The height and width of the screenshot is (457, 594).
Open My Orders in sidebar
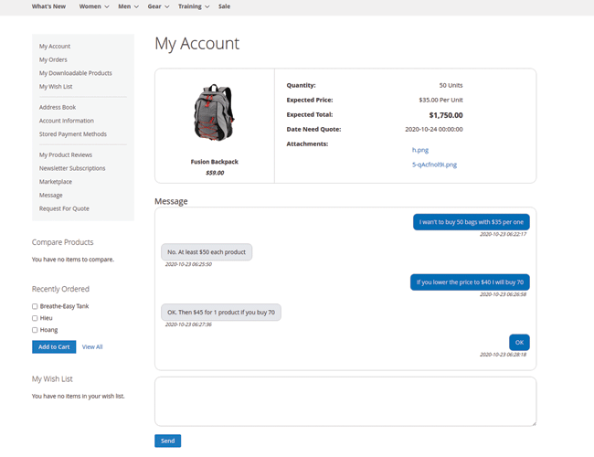point(53,59)
